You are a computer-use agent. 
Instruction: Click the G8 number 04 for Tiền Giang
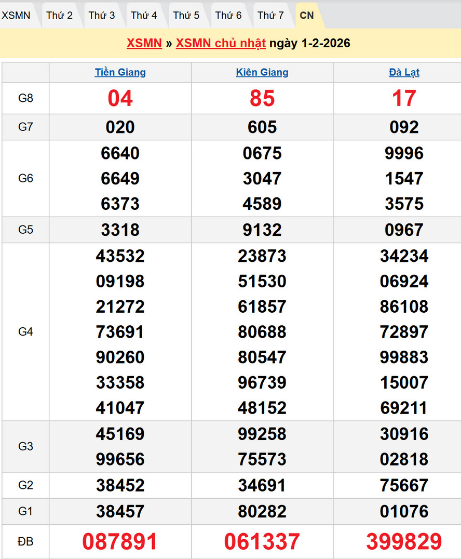coord(120,98)
